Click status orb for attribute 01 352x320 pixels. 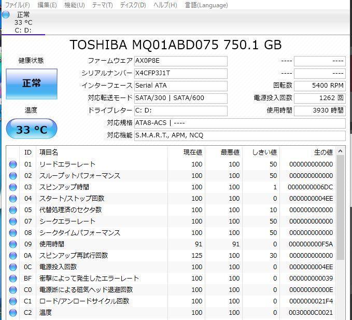click(x=13, y=164)
